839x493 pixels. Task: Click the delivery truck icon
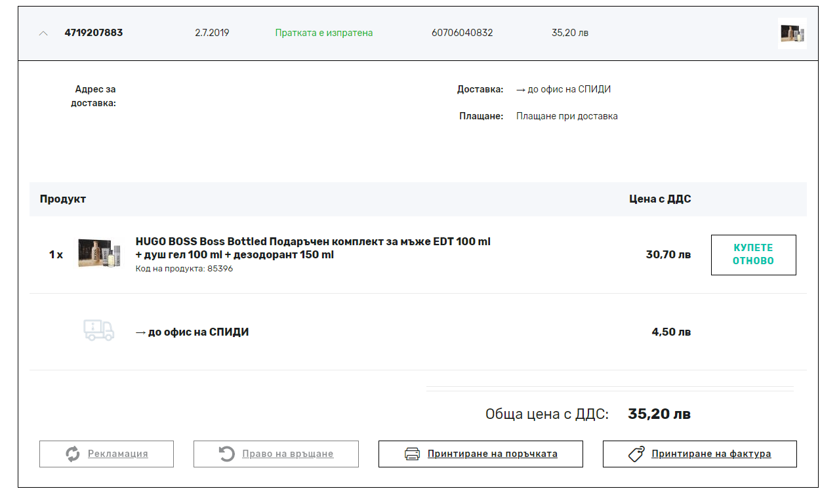point(98,330)
